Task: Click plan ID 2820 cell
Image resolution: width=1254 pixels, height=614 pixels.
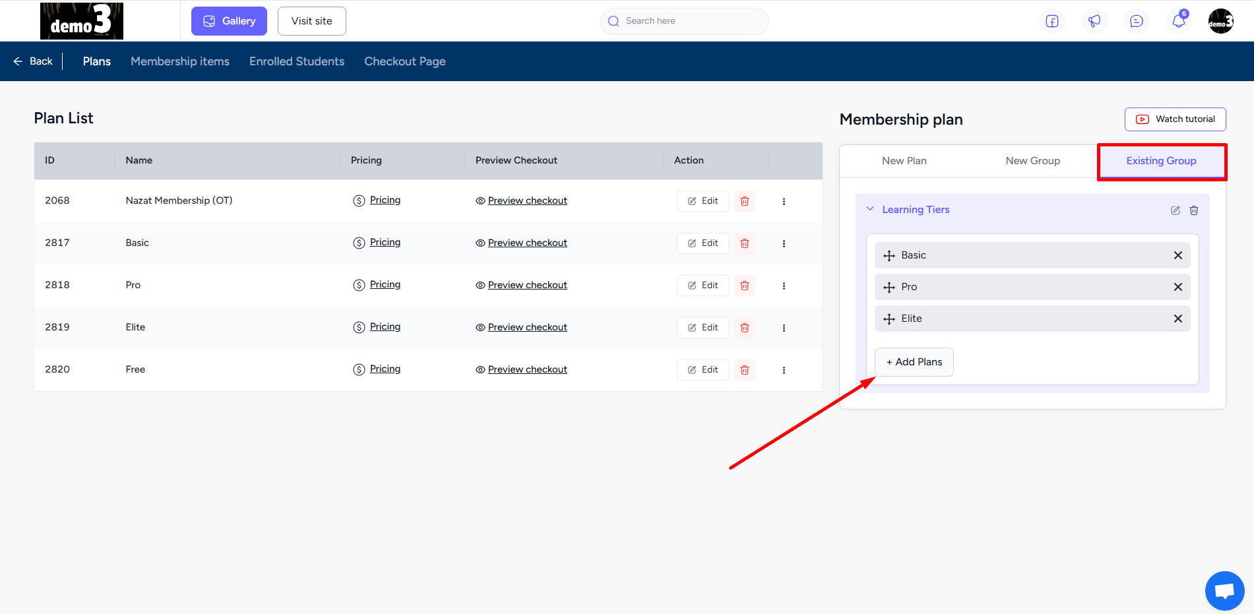Action: (57, 369)
